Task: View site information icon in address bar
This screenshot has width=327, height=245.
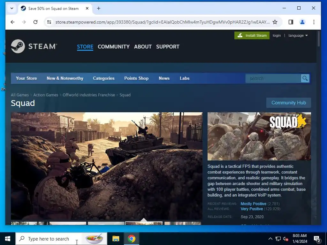Action: 49,22
